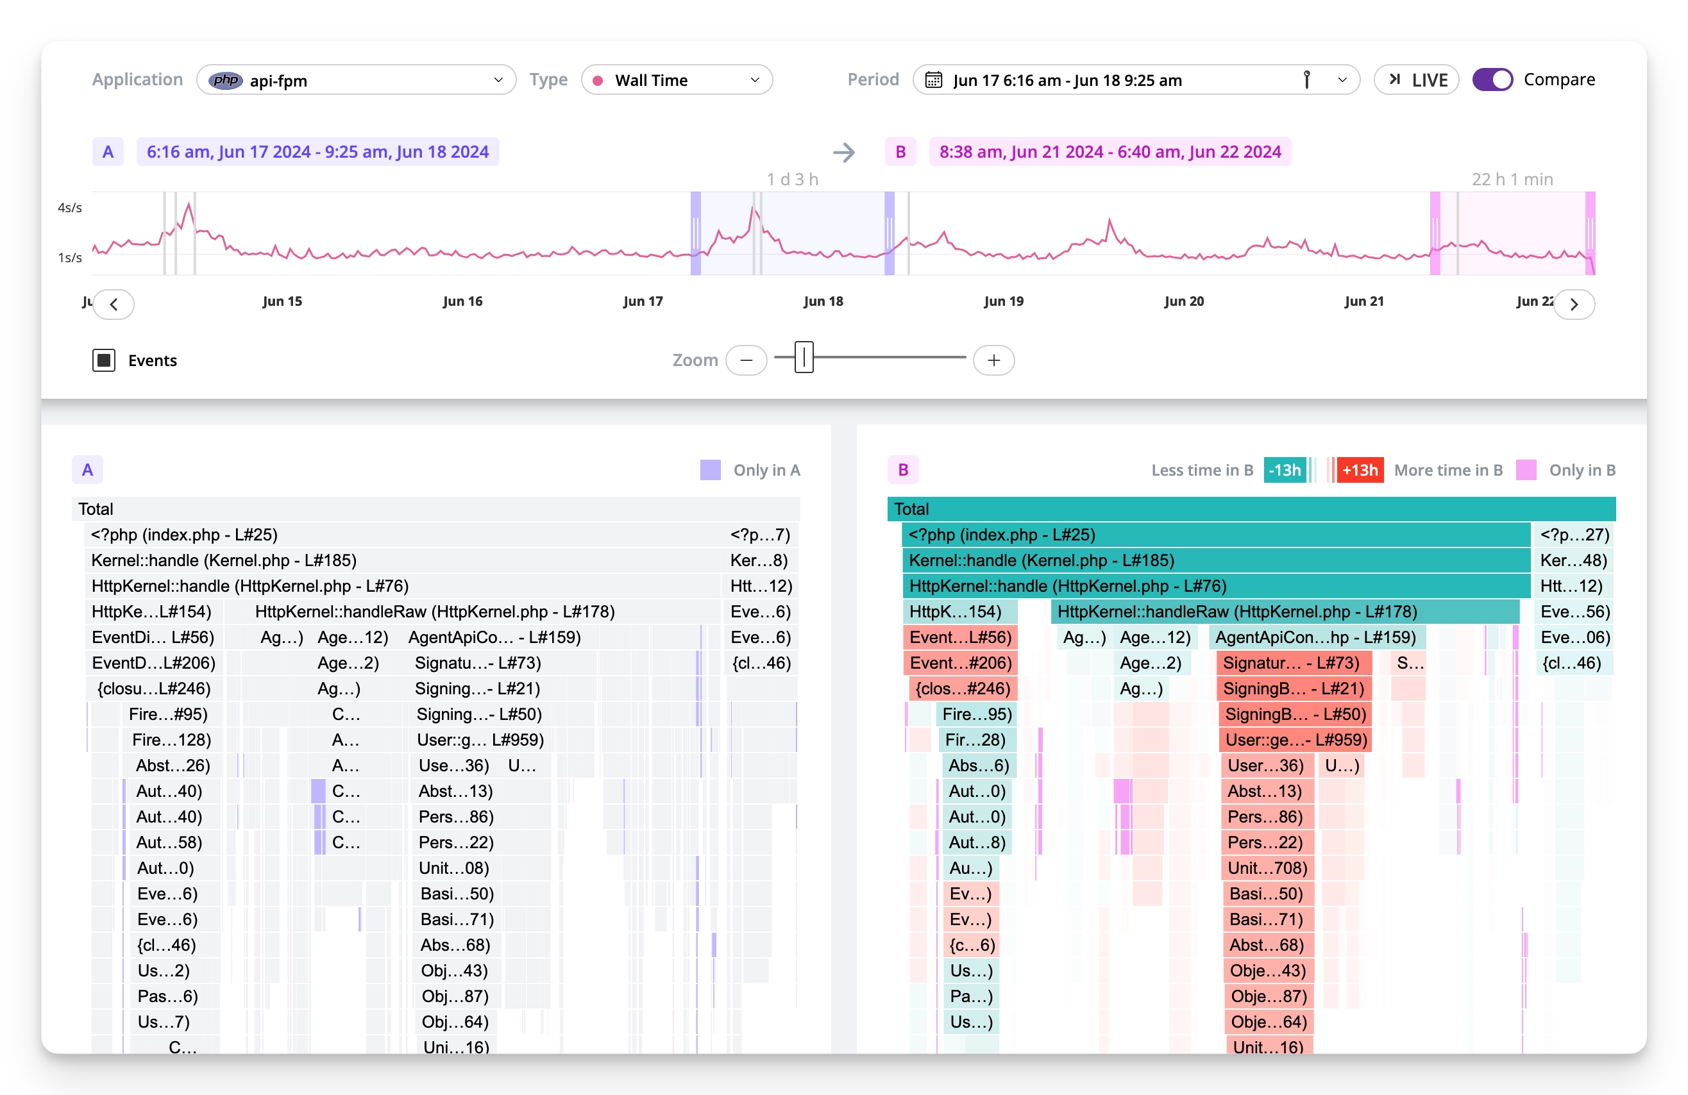Click the LIVE button
This screenshot has width=1688, height=1095.
point(1416,79)
